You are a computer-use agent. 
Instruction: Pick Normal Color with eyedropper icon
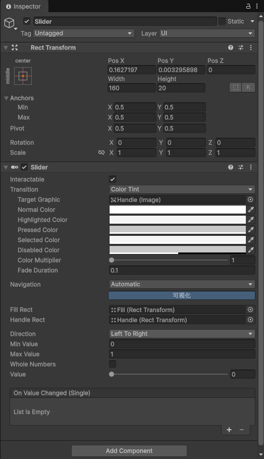(x=251, y=210)
